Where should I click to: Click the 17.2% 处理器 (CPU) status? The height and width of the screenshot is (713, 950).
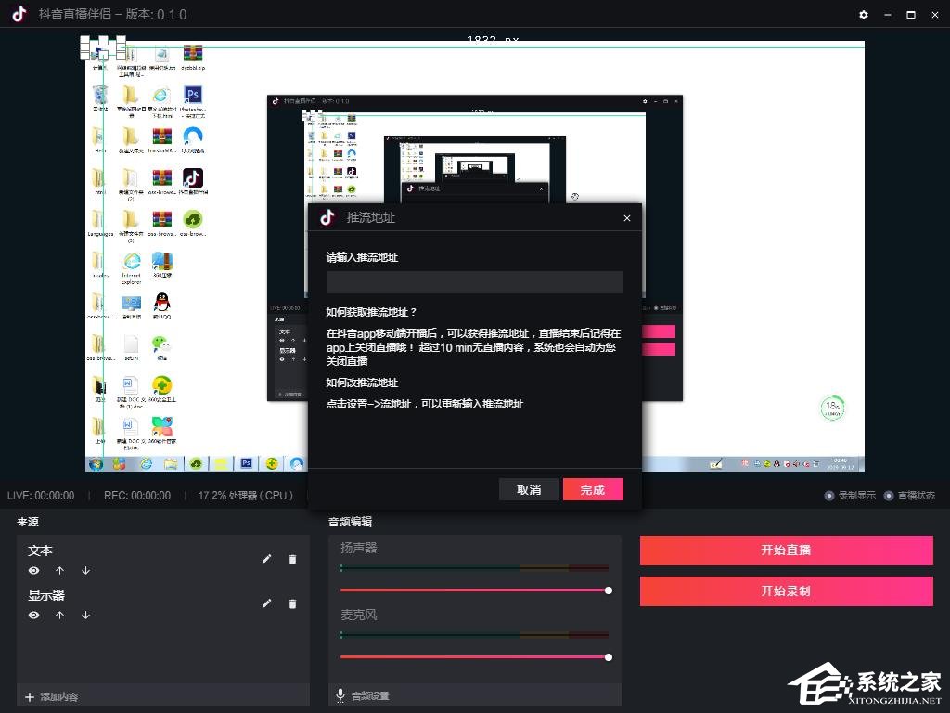pos(245,496)
